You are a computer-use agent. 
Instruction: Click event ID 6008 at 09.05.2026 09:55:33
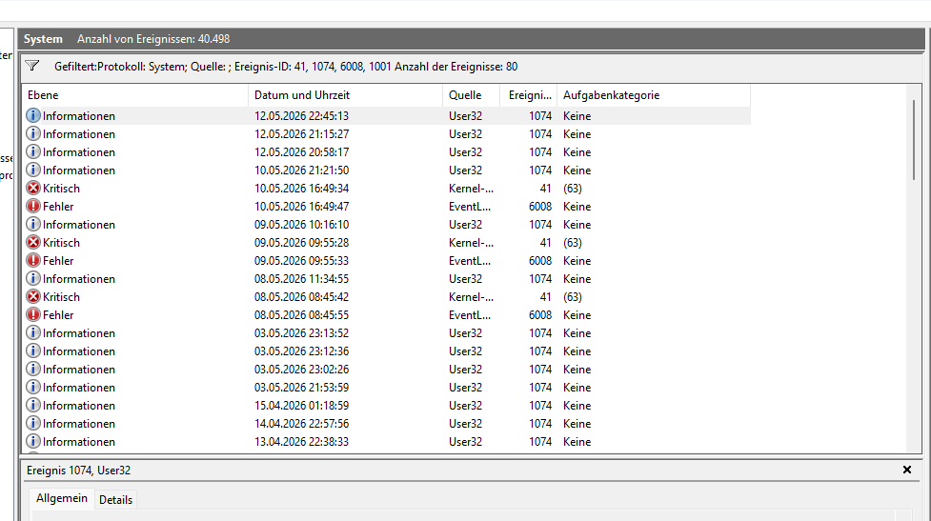pos(540,261)
